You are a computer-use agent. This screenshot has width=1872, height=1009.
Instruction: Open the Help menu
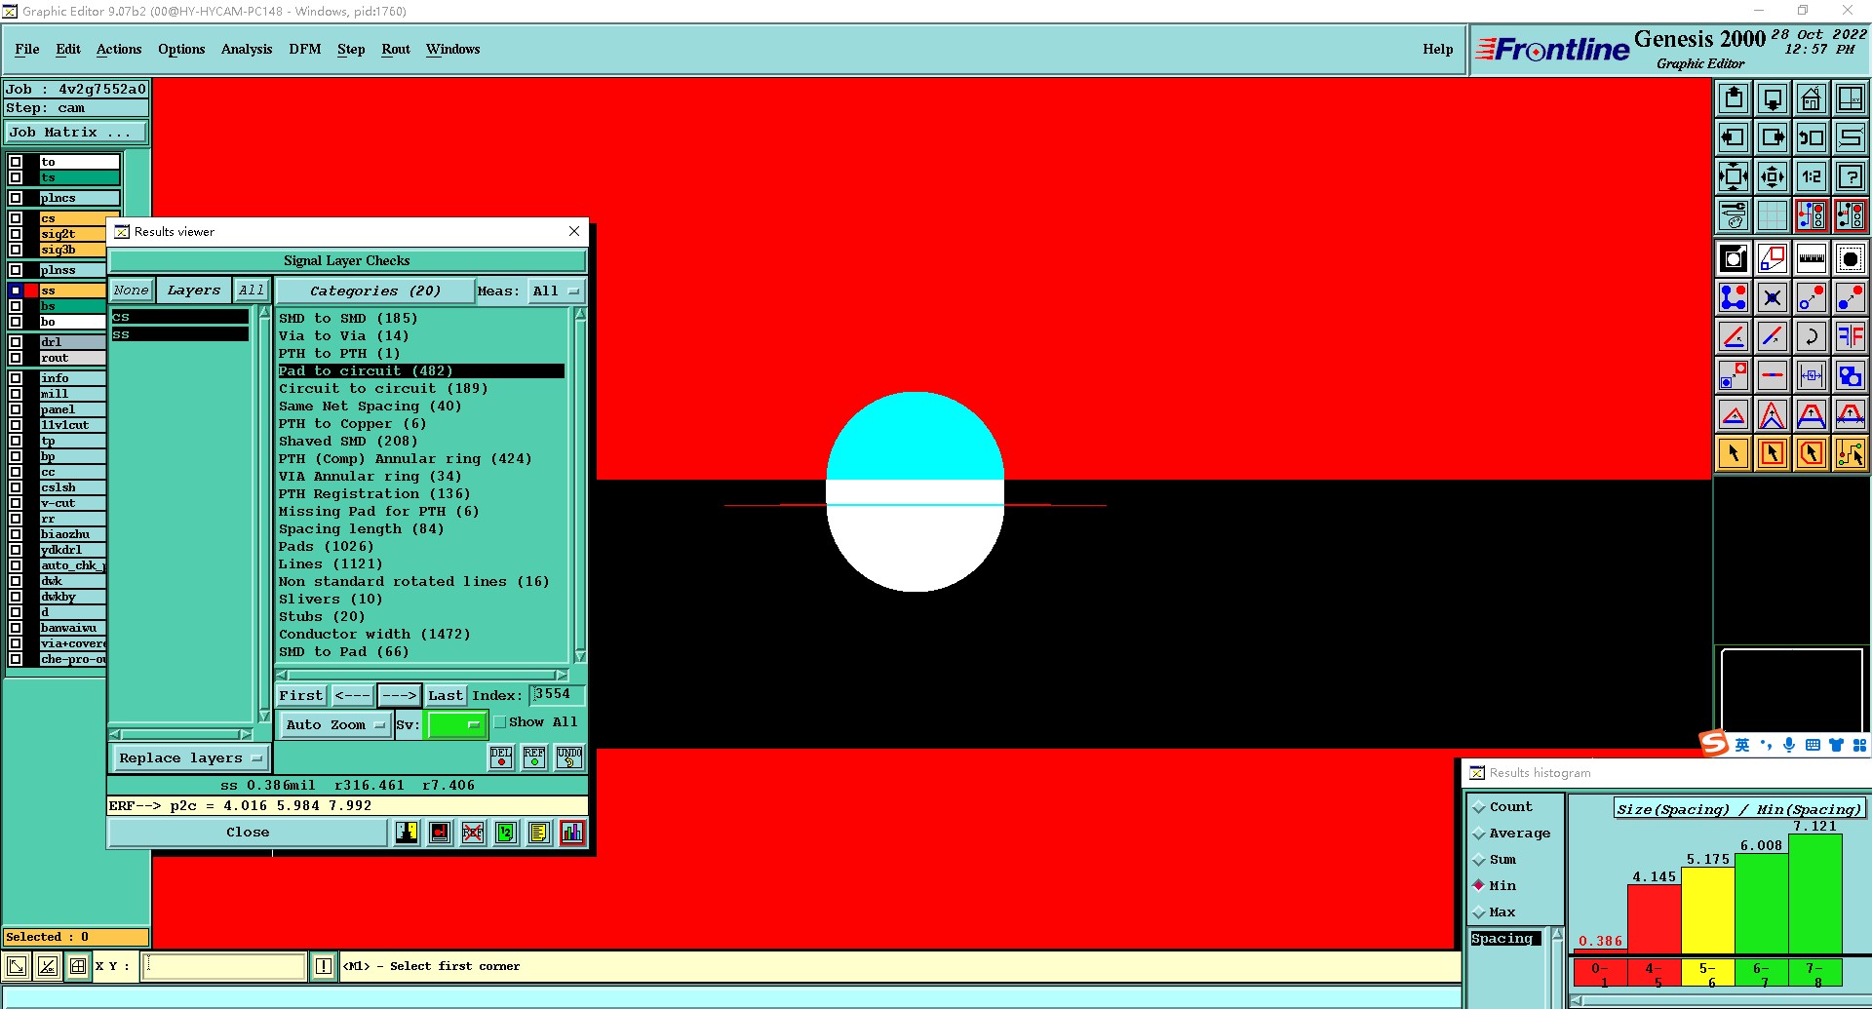click(1437, 49)
